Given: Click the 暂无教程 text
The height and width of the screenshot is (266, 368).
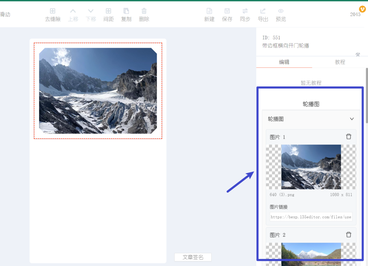Looking at the screenshot, I should [311, 83].
